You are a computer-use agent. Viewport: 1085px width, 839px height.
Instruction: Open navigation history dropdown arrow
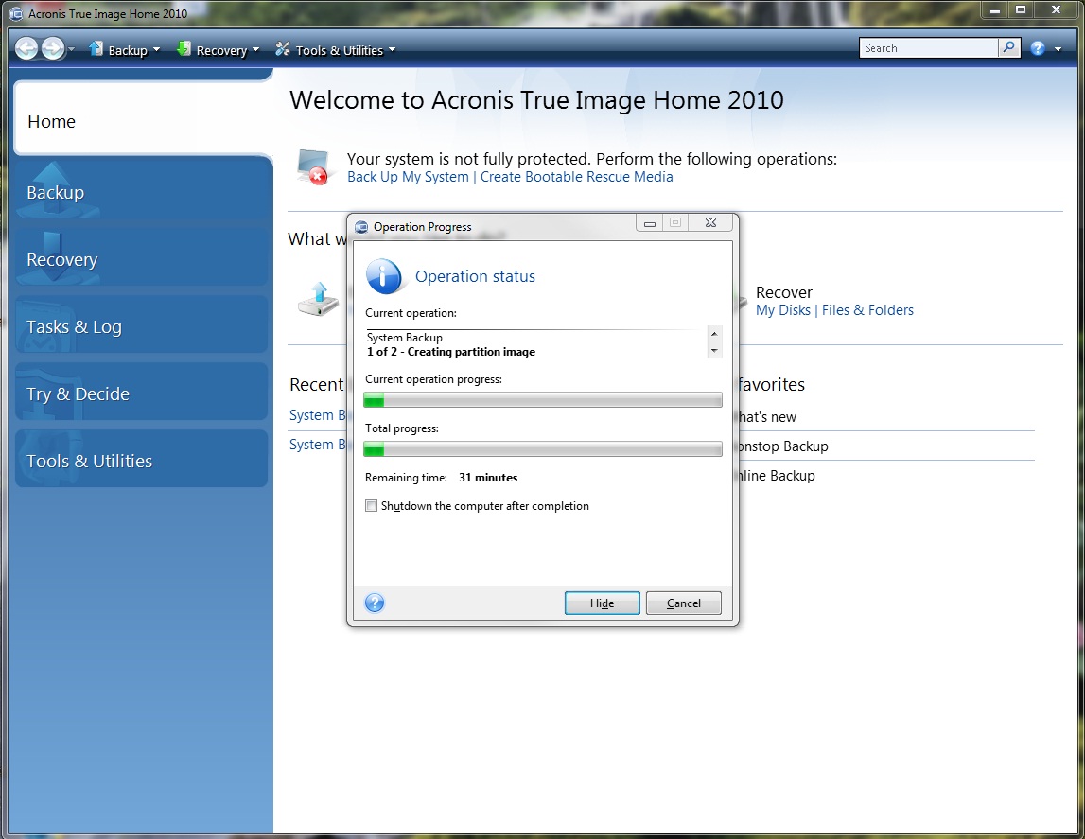point(71,50)
